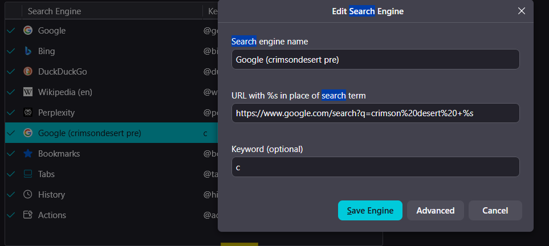This screenshot has height=246, width=549.
Task: Select the Google (crimsondesert pre) row text
Action: [x=90, y=133]
